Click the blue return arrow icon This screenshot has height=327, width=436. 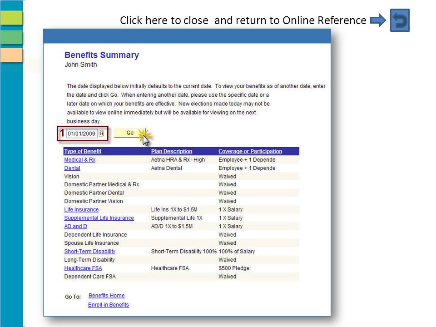pos(400,20)
